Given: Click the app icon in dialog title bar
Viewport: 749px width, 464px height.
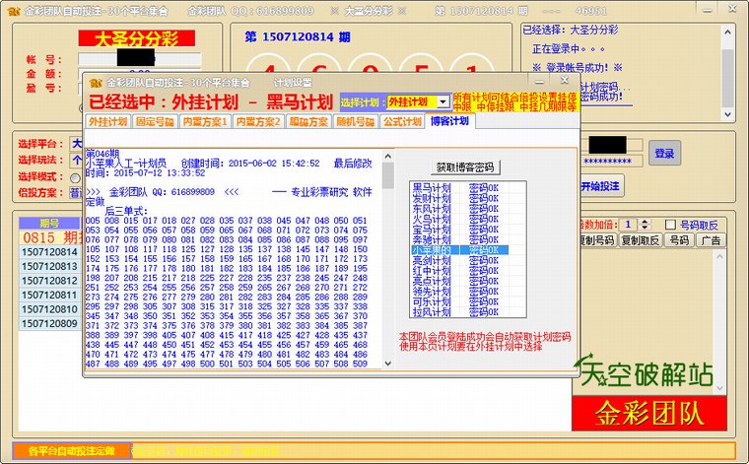Looking at the screenshot, I should [95, 83].
